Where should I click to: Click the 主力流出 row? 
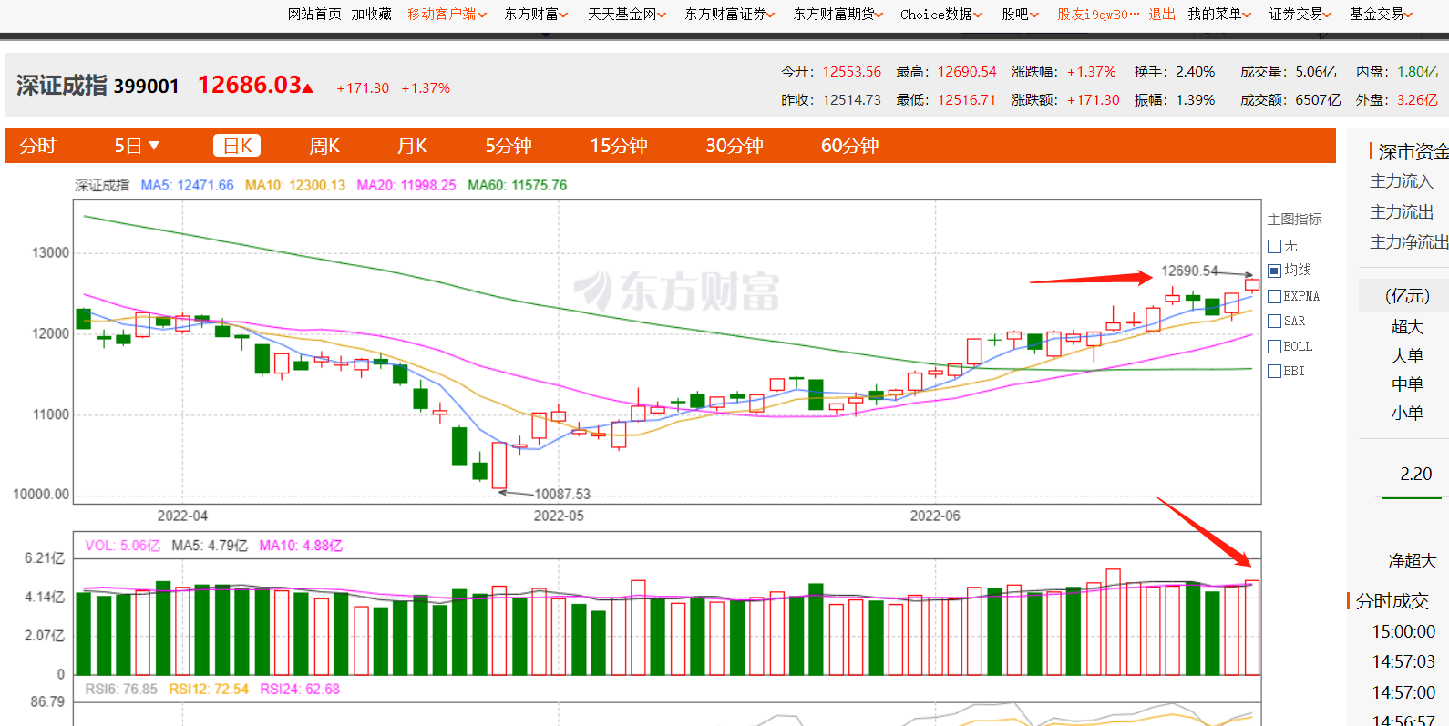(1402, 211)
